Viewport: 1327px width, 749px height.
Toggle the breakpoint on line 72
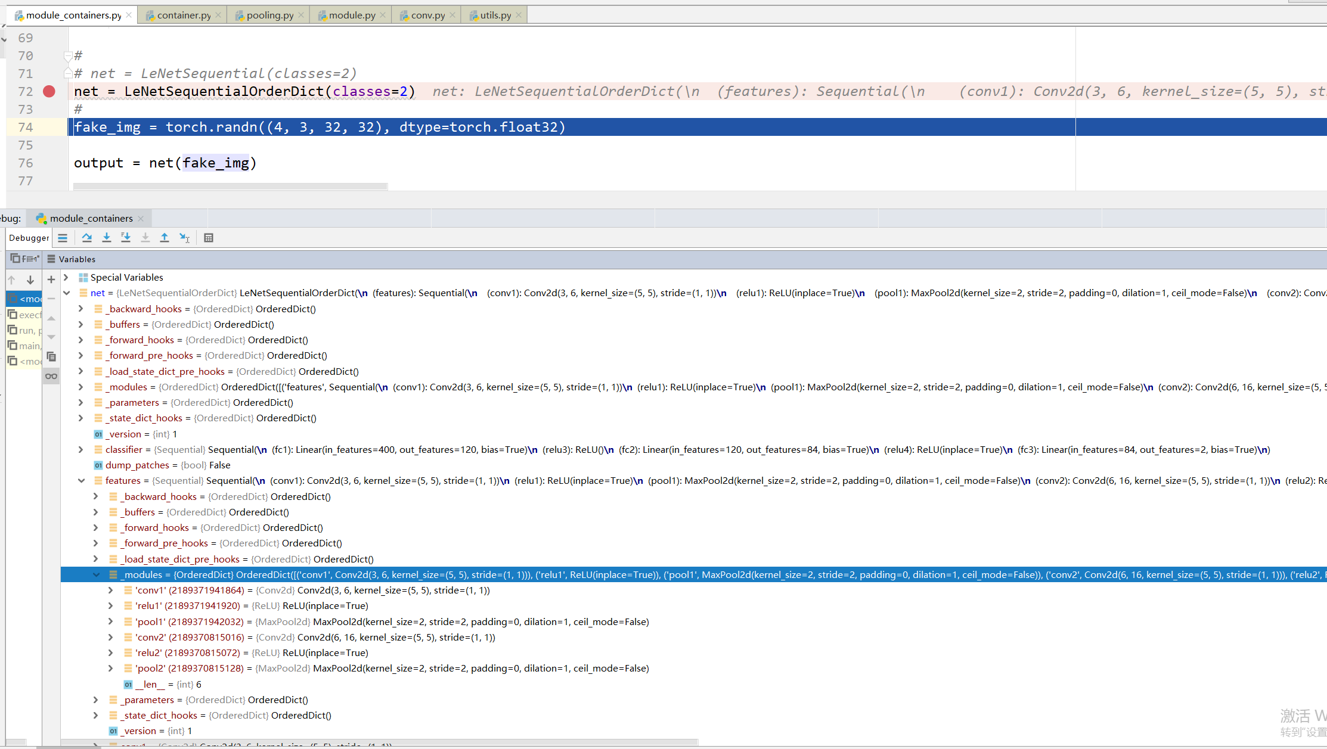pos(49,92)
